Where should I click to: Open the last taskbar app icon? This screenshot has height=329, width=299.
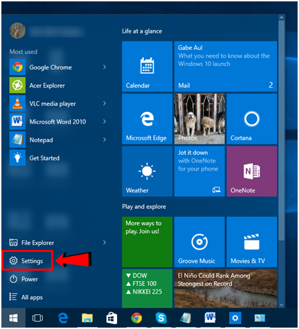click(x=260, y=318)
